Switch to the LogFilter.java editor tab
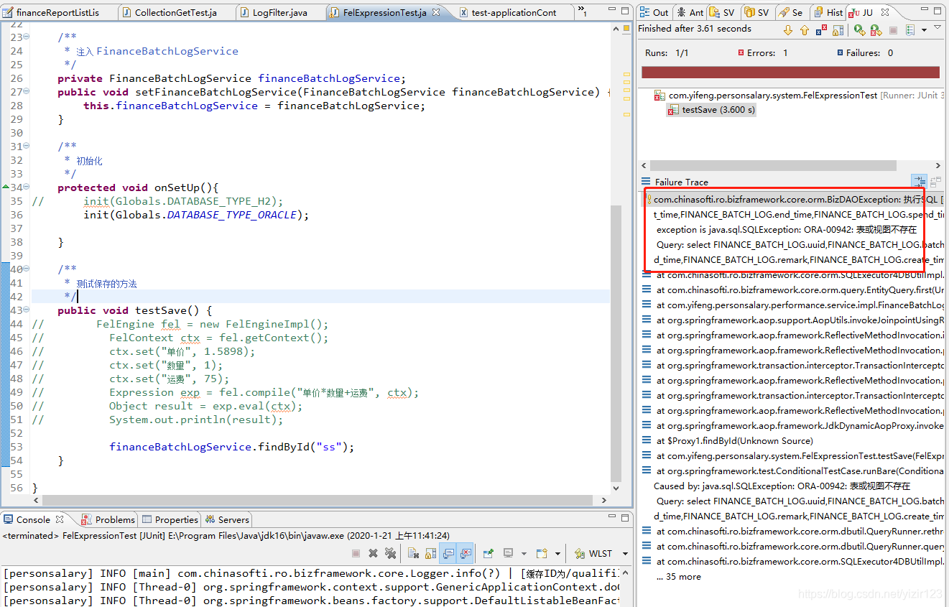The width and height of the screenshot is (949, 607). point(280,11)
